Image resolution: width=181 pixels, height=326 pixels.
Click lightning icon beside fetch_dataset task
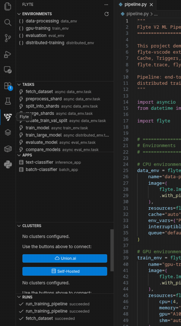(x=21, y=92)
